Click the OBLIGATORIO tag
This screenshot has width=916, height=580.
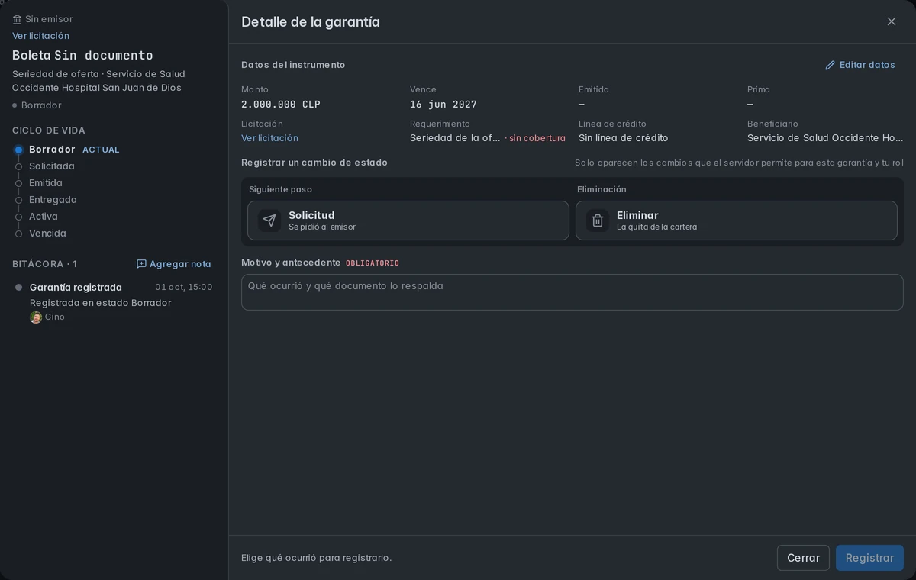(x=373, y=263)
